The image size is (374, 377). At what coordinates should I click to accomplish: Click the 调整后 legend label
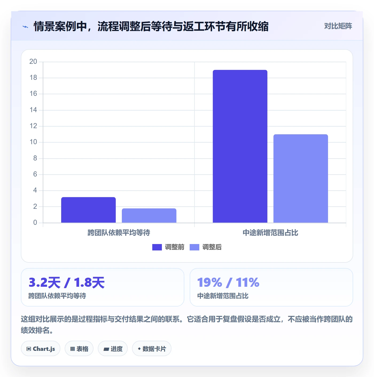point(212,247)
